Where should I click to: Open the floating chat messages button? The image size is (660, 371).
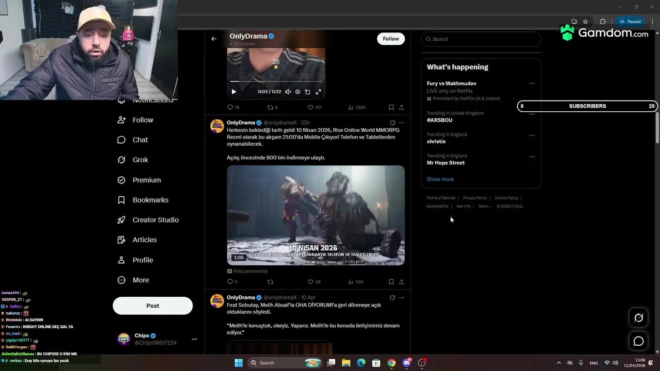coord(638,341)
